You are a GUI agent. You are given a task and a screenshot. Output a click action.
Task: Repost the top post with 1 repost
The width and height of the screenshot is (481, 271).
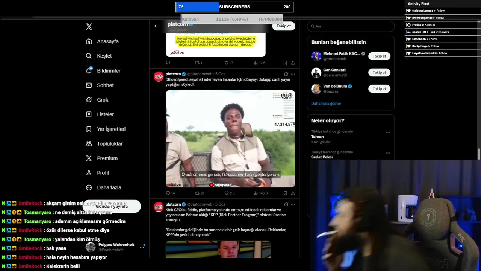point(198,63)
